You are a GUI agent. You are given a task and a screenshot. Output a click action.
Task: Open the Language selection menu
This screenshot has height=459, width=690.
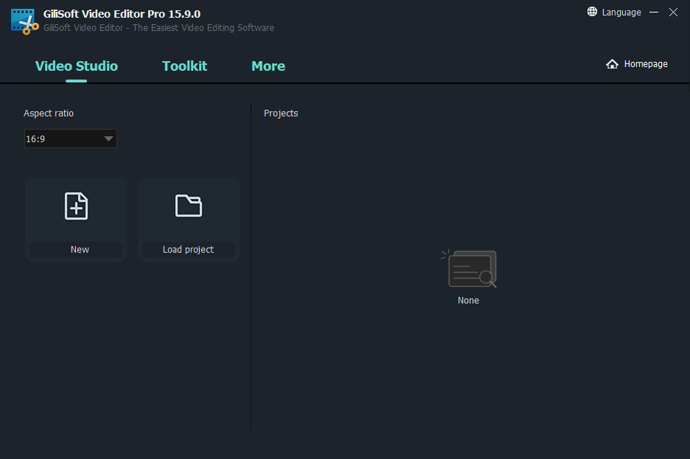point(621,13)
